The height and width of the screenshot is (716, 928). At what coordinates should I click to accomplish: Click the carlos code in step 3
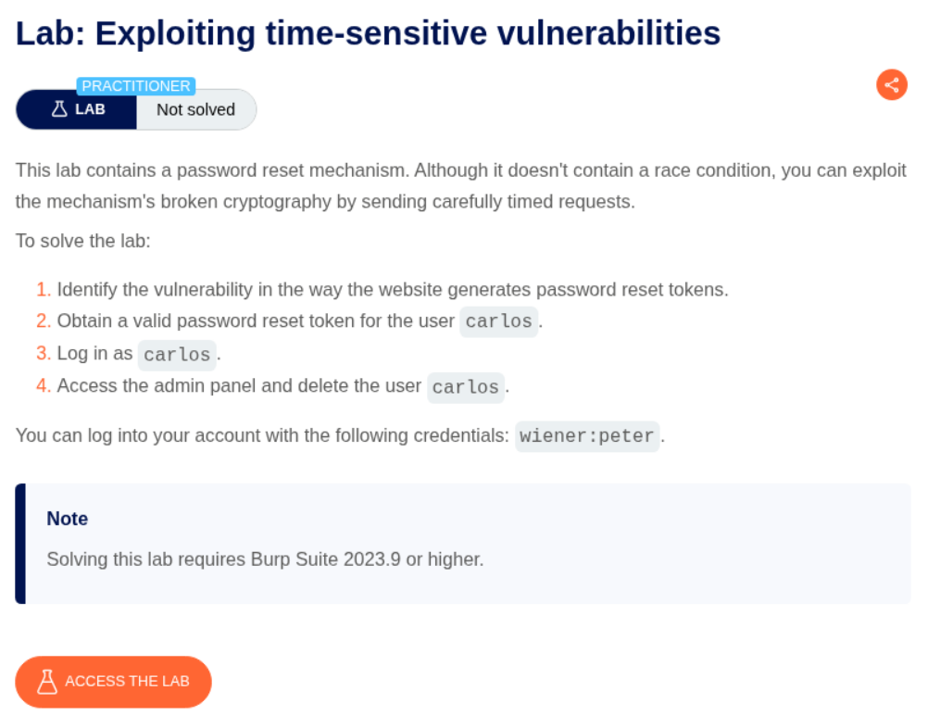pos(176,355)
